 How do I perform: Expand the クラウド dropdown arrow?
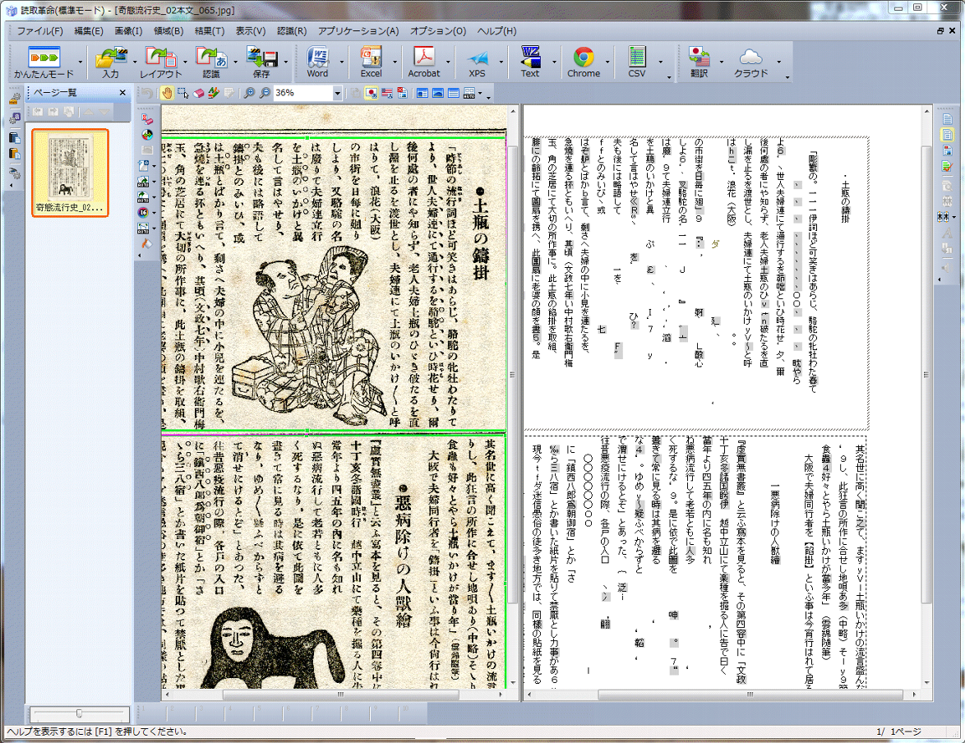[778, 62]
